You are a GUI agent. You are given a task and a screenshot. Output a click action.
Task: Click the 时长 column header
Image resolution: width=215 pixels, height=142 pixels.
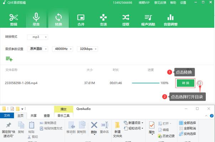[x=116, y=70]
